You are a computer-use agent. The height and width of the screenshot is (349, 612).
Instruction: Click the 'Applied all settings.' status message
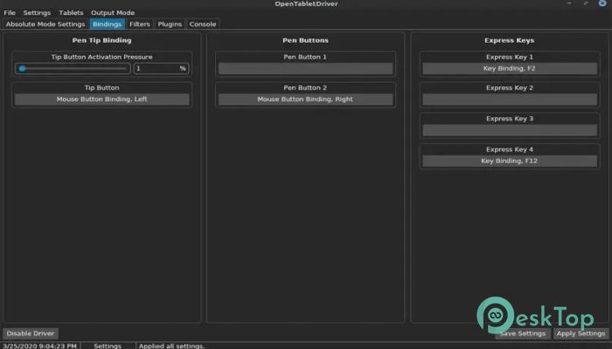pyautogui.click(x=171, y=346)
